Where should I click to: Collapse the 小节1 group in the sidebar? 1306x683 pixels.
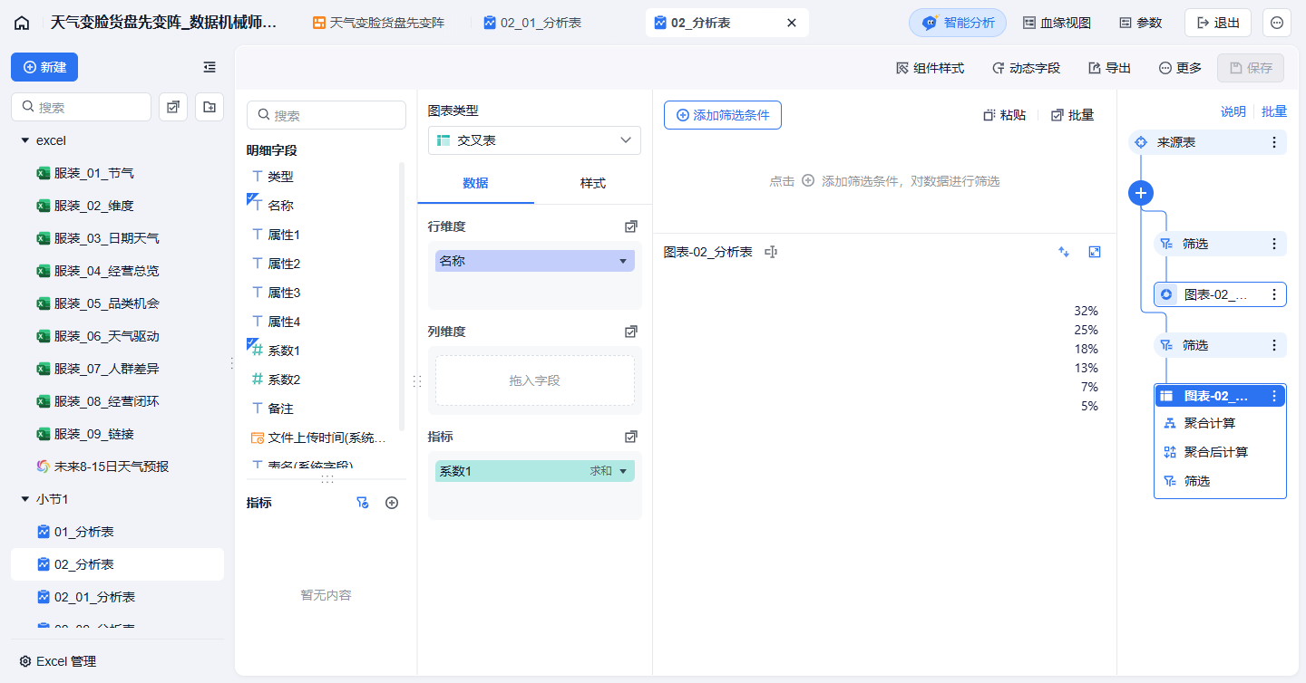(x=24, y=499)
